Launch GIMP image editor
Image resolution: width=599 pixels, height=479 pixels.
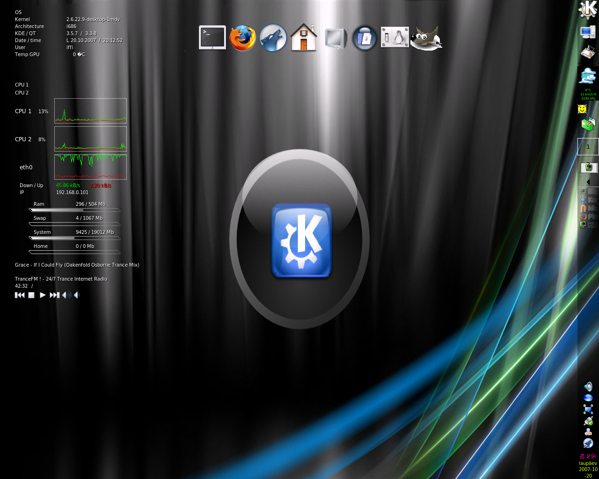pos(426,38)
